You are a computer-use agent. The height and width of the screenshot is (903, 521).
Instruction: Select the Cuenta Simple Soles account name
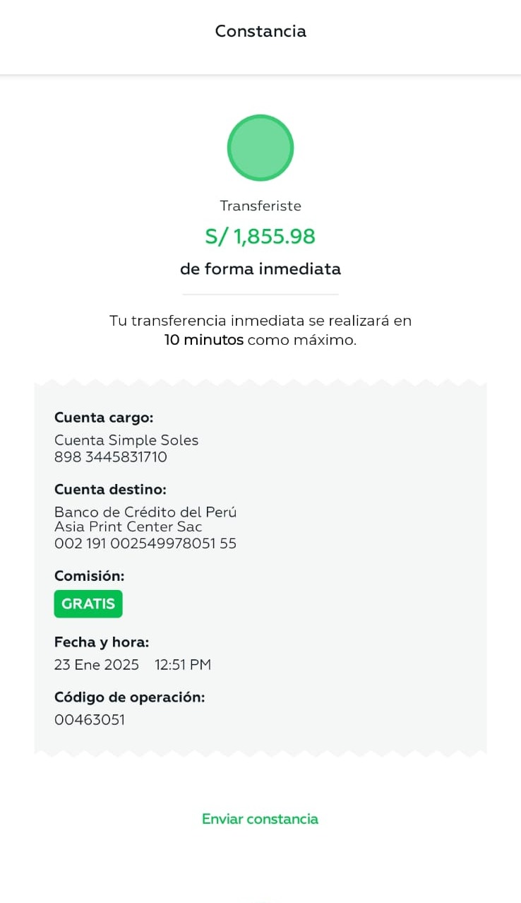point(126,440)
